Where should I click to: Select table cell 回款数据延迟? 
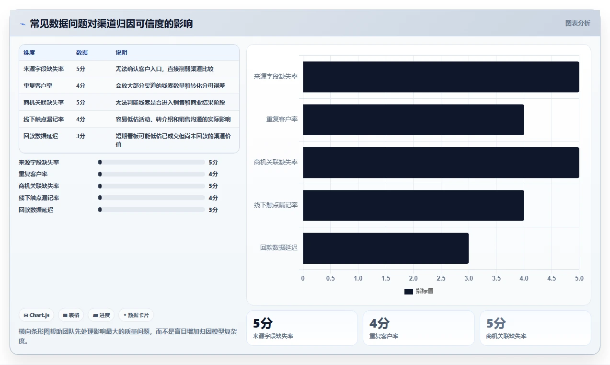[x=41, y=136]
